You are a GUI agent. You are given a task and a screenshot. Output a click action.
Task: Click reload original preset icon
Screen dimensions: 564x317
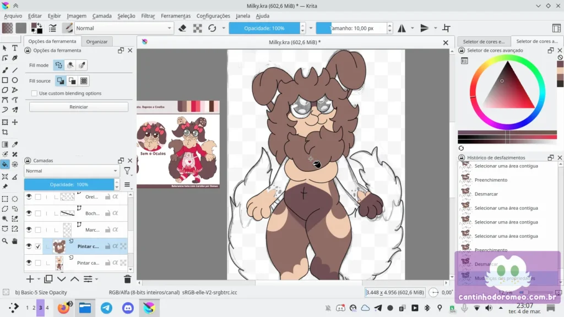pyautogui.click(x=212, y=28)
